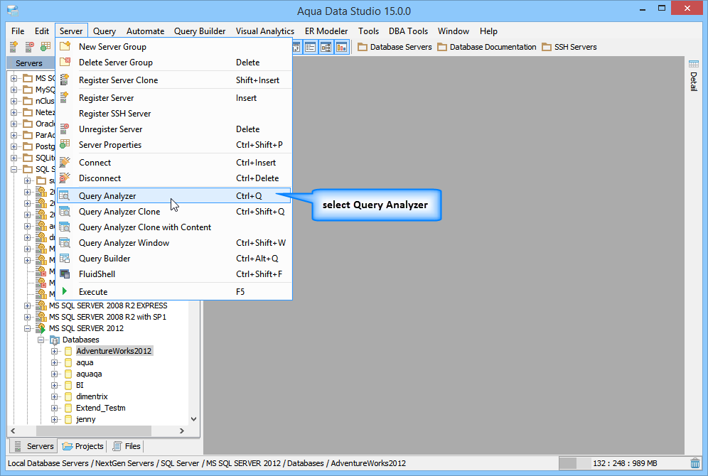Image resolution: width=708 pixels, height=476 pixels.
Task: Click the Databases node icon
Action: [x=55, y=340]
